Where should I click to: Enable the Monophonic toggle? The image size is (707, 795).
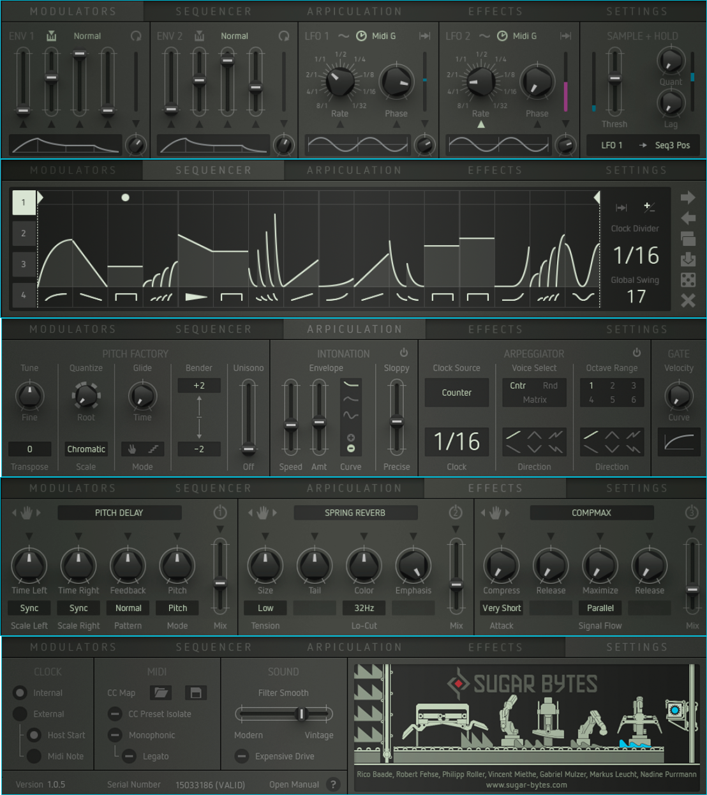tap(115, 735)
